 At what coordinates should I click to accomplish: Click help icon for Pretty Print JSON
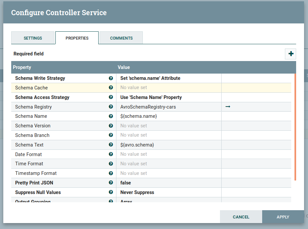[111, 183]
